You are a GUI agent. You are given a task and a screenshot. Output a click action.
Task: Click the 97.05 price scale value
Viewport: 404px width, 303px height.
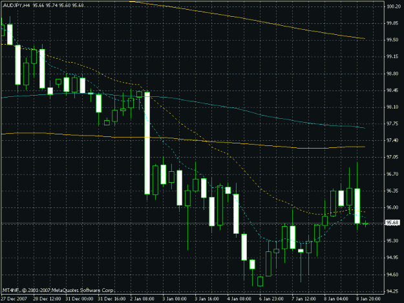click(x=392, y=157)
